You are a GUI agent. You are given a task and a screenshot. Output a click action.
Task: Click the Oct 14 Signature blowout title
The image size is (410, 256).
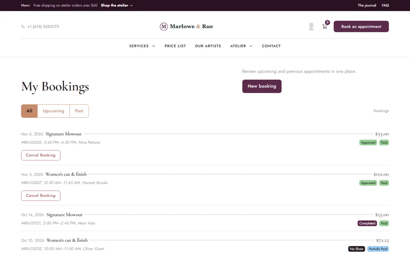pyautogui.click(x=64, y=214)
